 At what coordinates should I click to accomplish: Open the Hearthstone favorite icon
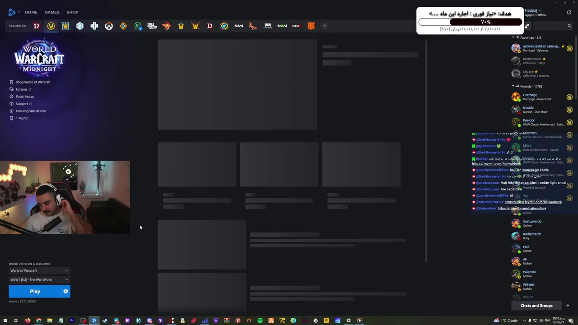click(123, 26)
